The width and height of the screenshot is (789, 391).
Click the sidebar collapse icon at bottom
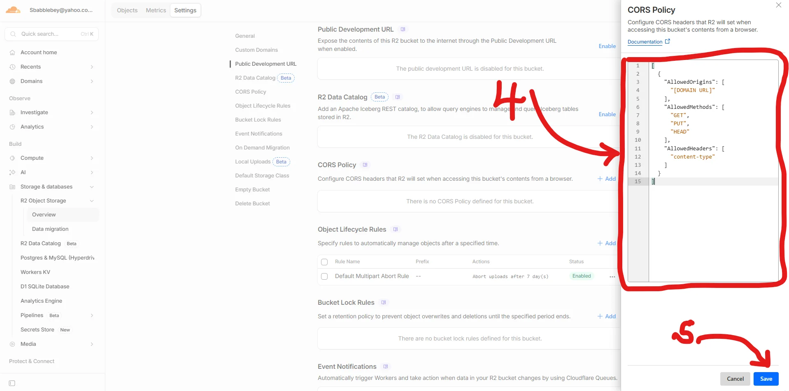pyautogui.click(x=12, y=383)
